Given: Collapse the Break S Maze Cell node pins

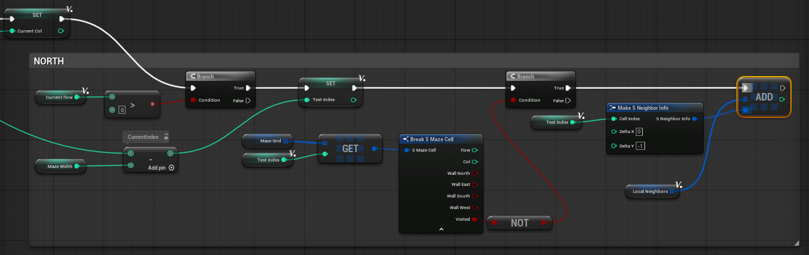Looking at the screenshot, I should [x=441, y=229].
